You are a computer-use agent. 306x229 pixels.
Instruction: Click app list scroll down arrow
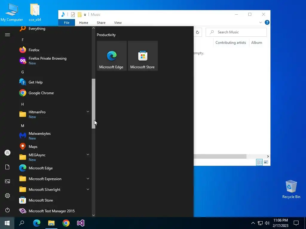tap(94, 215)
